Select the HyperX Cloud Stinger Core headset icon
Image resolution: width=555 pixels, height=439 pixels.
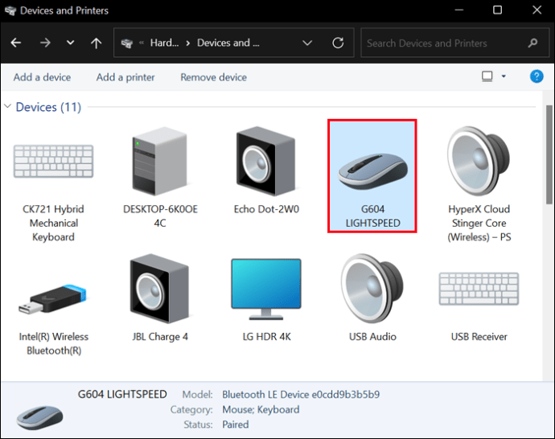[x=479, y=162]
